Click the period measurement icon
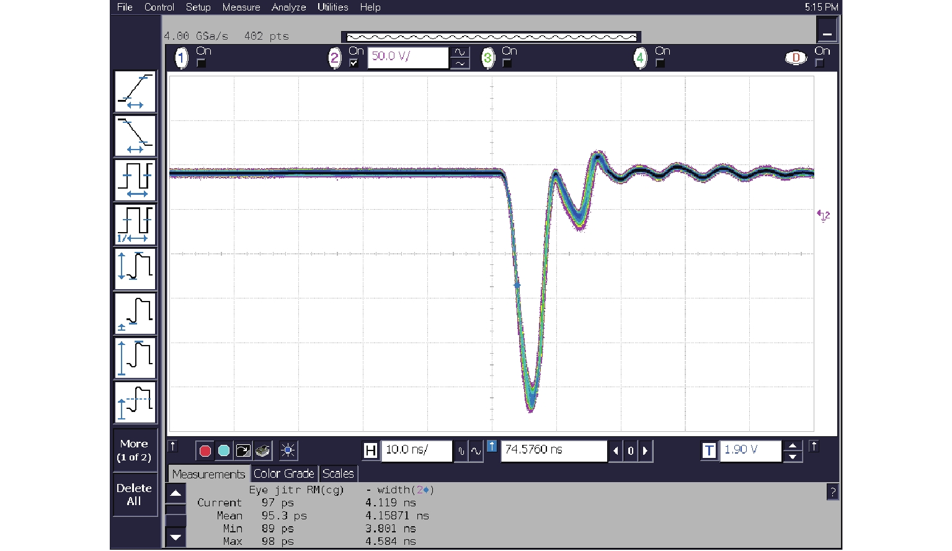The width and height of the screenshot is (952, 551). point(135,181)
